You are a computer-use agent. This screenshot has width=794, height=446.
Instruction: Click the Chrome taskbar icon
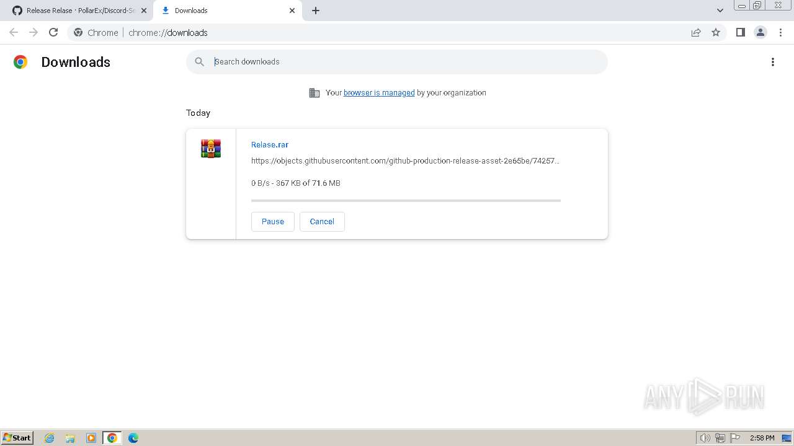click(112, 438)
